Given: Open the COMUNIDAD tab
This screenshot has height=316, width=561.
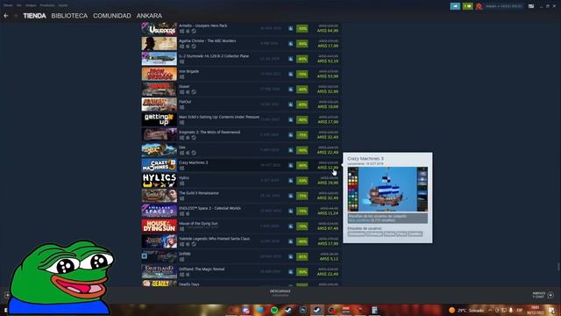Looking at the screenshot, I should point(112,16).
